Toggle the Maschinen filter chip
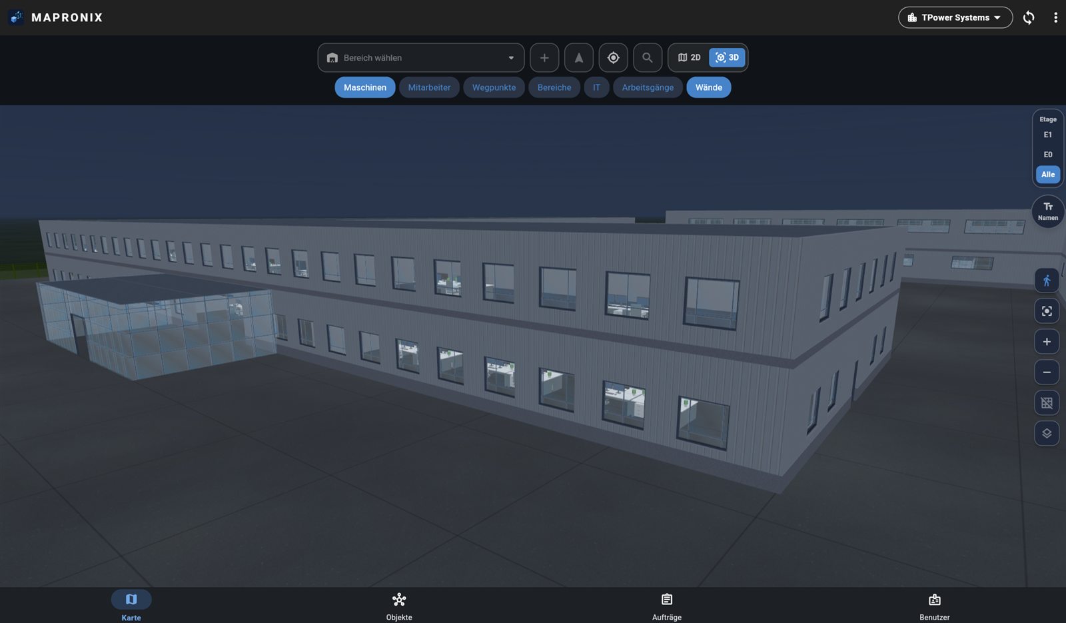This screenshot has height=623, width=1066. coord(365,87)
